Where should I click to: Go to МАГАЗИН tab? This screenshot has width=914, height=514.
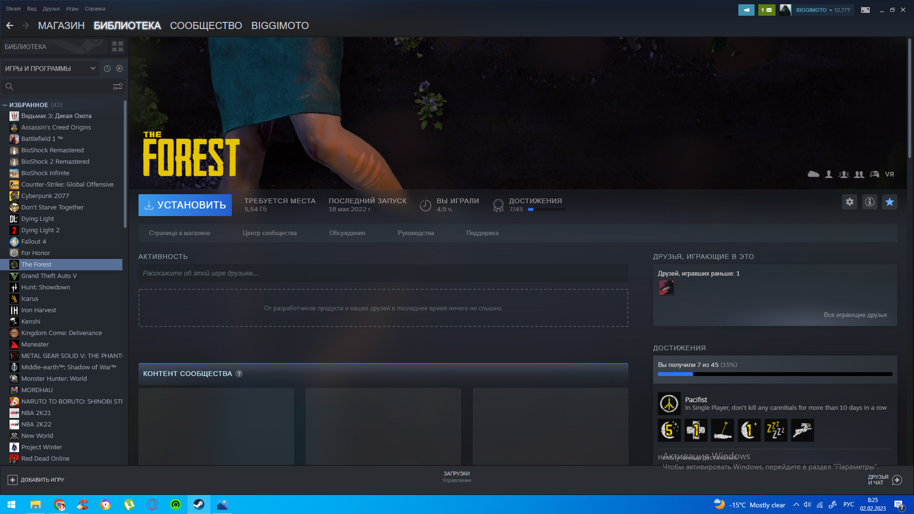[x=61, y=26]
